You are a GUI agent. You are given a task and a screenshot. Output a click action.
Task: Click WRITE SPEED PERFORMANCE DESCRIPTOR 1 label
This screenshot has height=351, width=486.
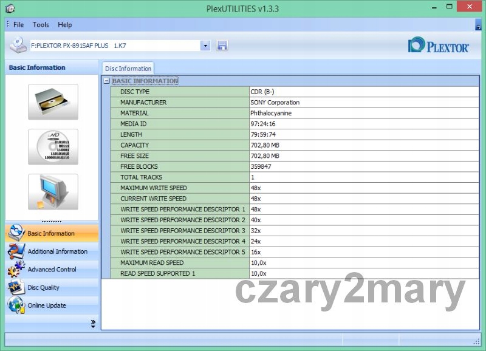[x=183, y=209]
